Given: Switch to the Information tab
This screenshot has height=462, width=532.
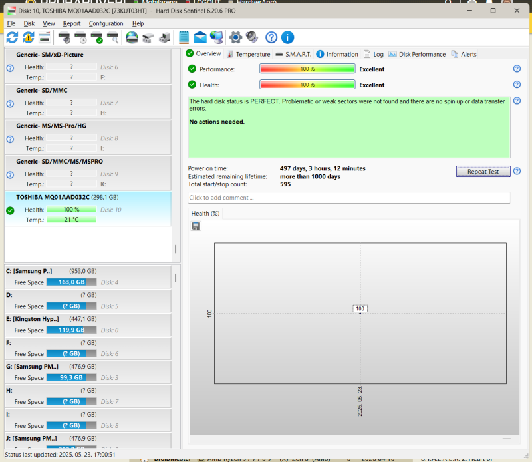Looking at the screenshot, I should [337, 55].
